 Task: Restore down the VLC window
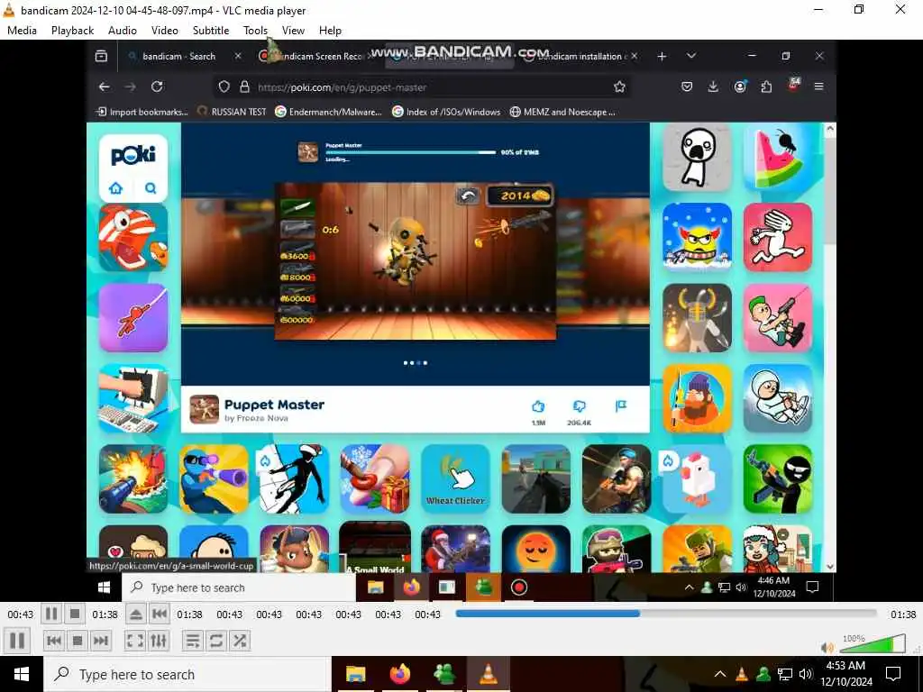859,9
